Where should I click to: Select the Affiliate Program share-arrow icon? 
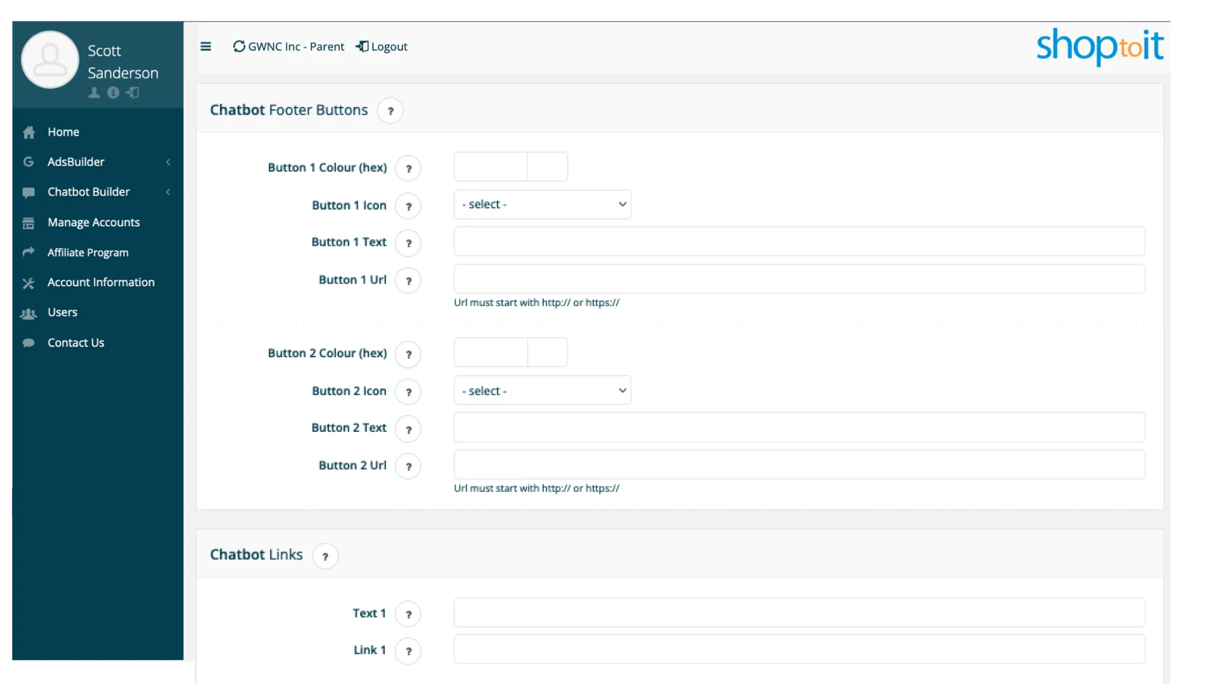point(29,252)
